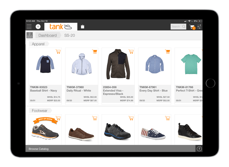This screenshot has height=167, width=229.
Task: Add Every Day Shirt - Blue to cart
Action: [168, 51]
